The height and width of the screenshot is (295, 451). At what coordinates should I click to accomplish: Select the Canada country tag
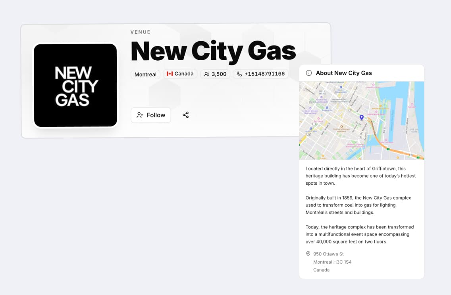tap(180, 74)
